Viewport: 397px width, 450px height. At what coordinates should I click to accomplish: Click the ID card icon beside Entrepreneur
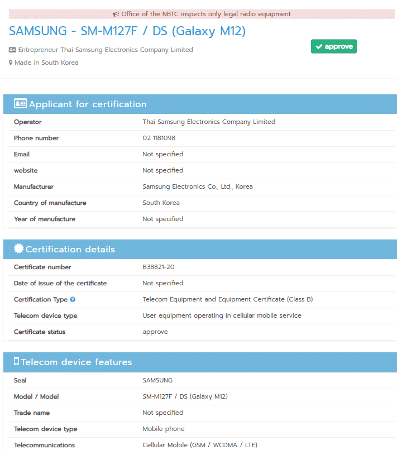tap(12, 50)
